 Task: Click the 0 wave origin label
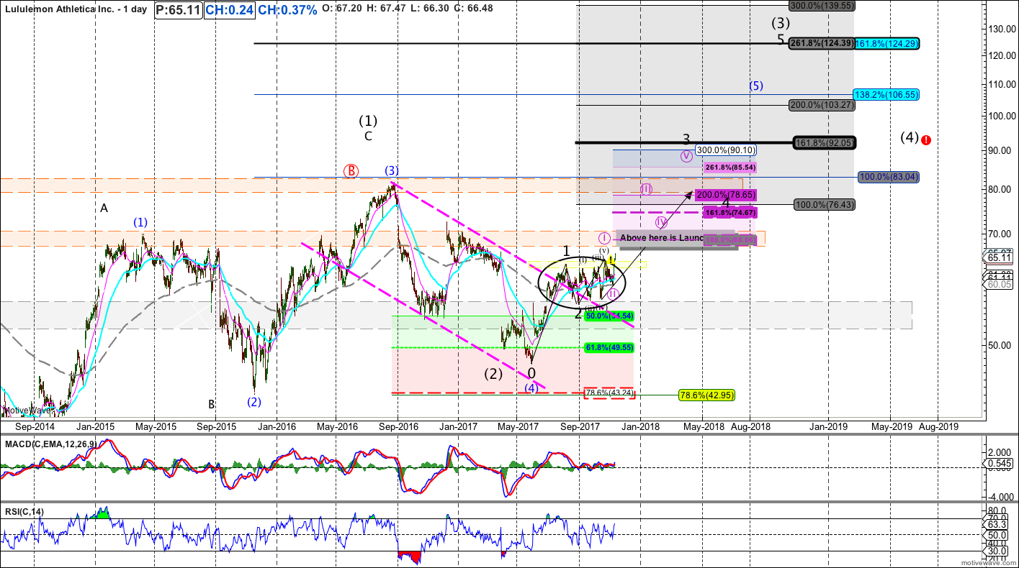tap(531, 373)
